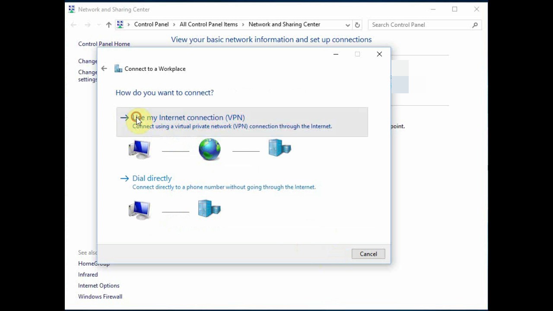Click the Network and Sharing Center window icon

pyautogui.click(x=72, y=9)
